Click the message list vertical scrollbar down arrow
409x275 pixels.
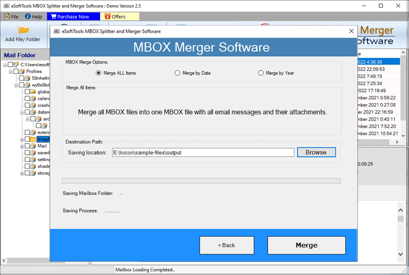coord(403,135)
